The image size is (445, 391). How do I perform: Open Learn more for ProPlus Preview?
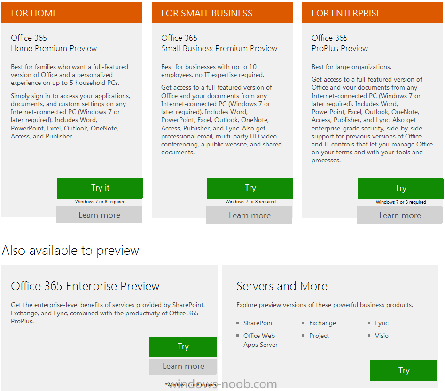pyautogui.click(x=400, y=215)
